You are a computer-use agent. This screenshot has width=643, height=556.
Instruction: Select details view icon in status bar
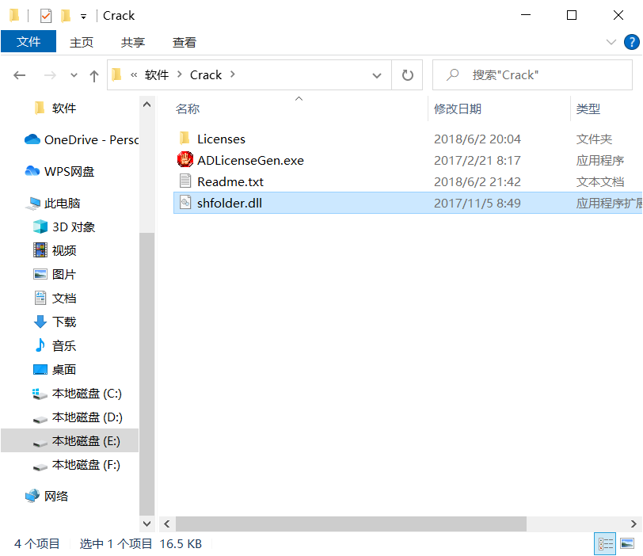click(x=605, y=544)
